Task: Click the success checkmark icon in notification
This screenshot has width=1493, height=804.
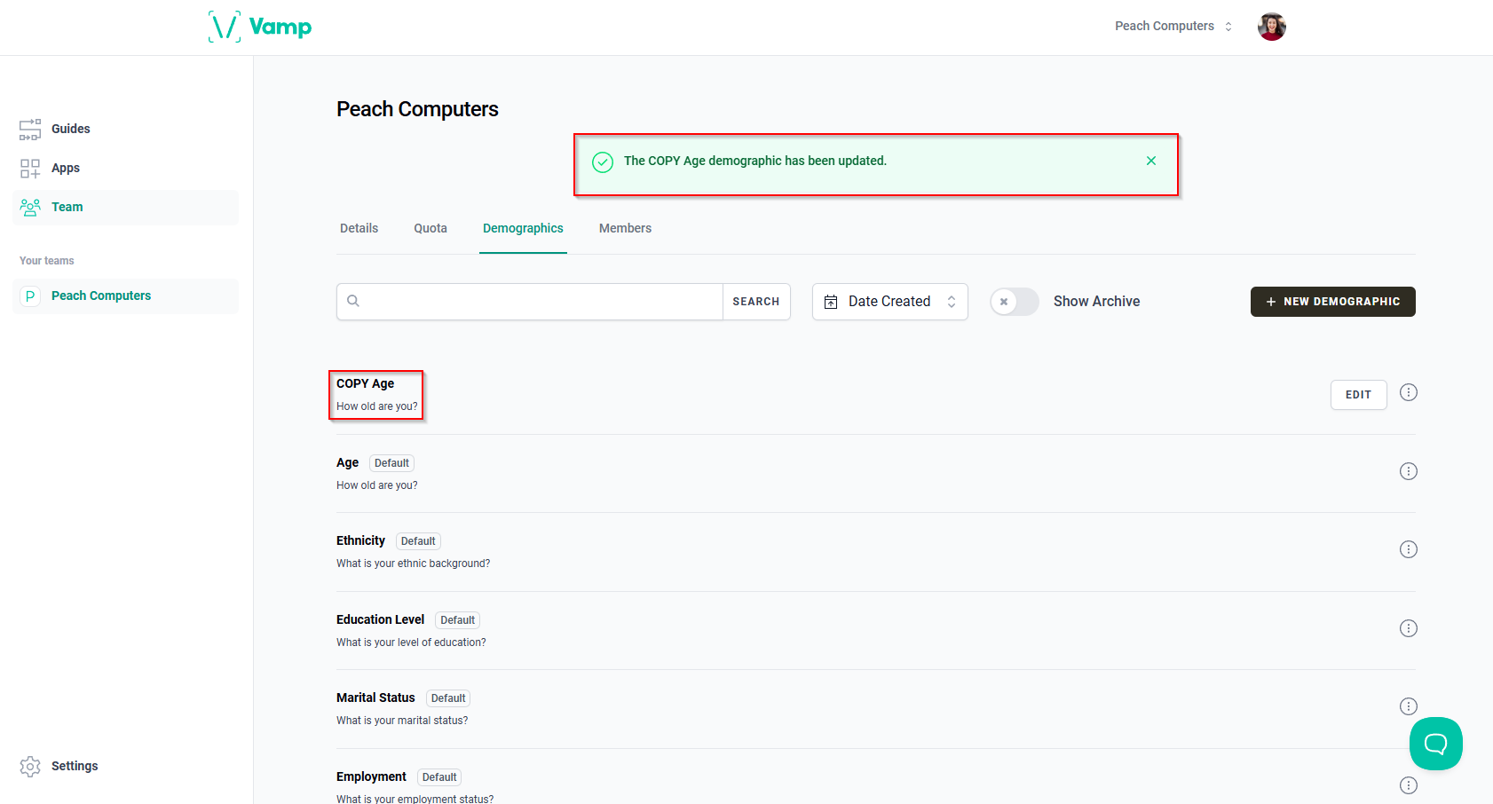Action: [603, 162]
